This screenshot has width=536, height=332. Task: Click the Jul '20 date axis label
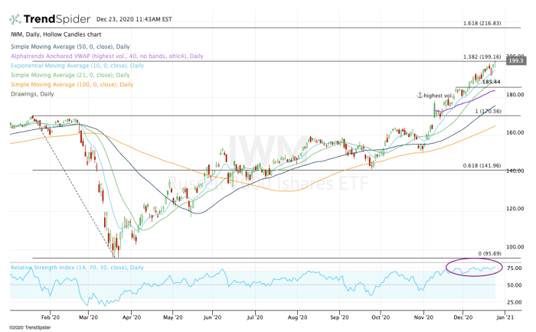(255, 317)
